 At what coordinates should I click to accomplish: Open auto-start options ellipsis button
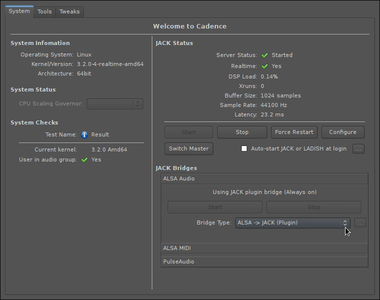tap(358, 148)
